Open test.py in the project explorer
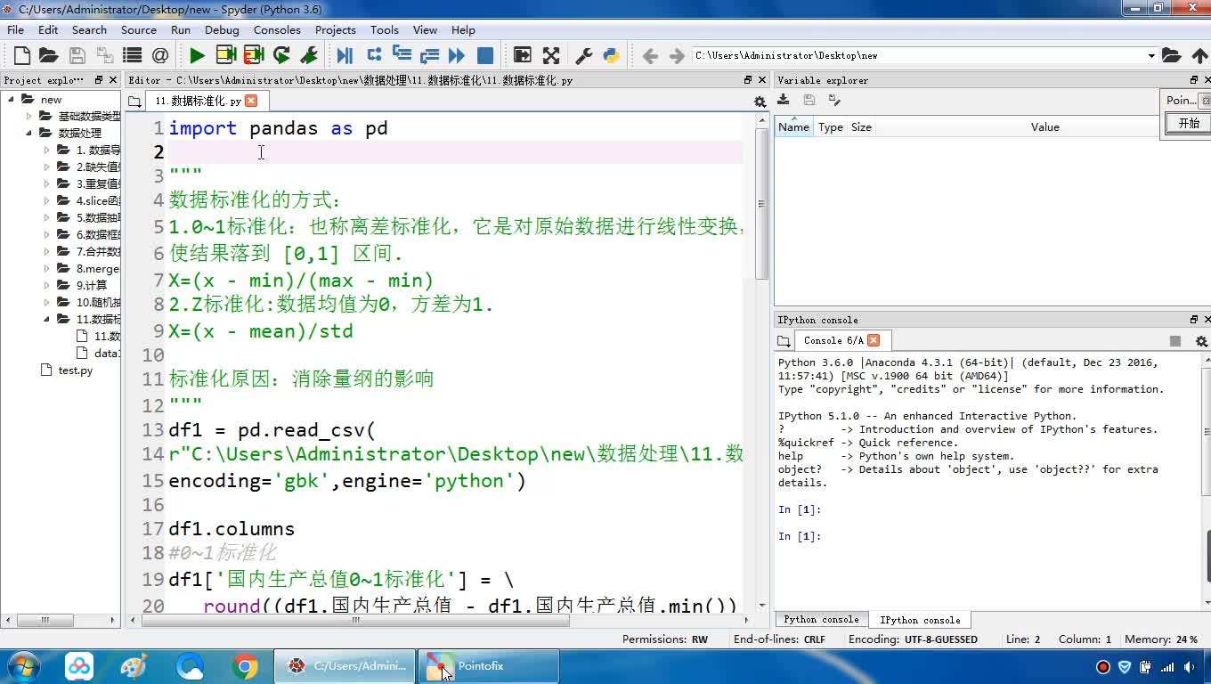Viewport: 1211px width, 684px height. [75, 370]
